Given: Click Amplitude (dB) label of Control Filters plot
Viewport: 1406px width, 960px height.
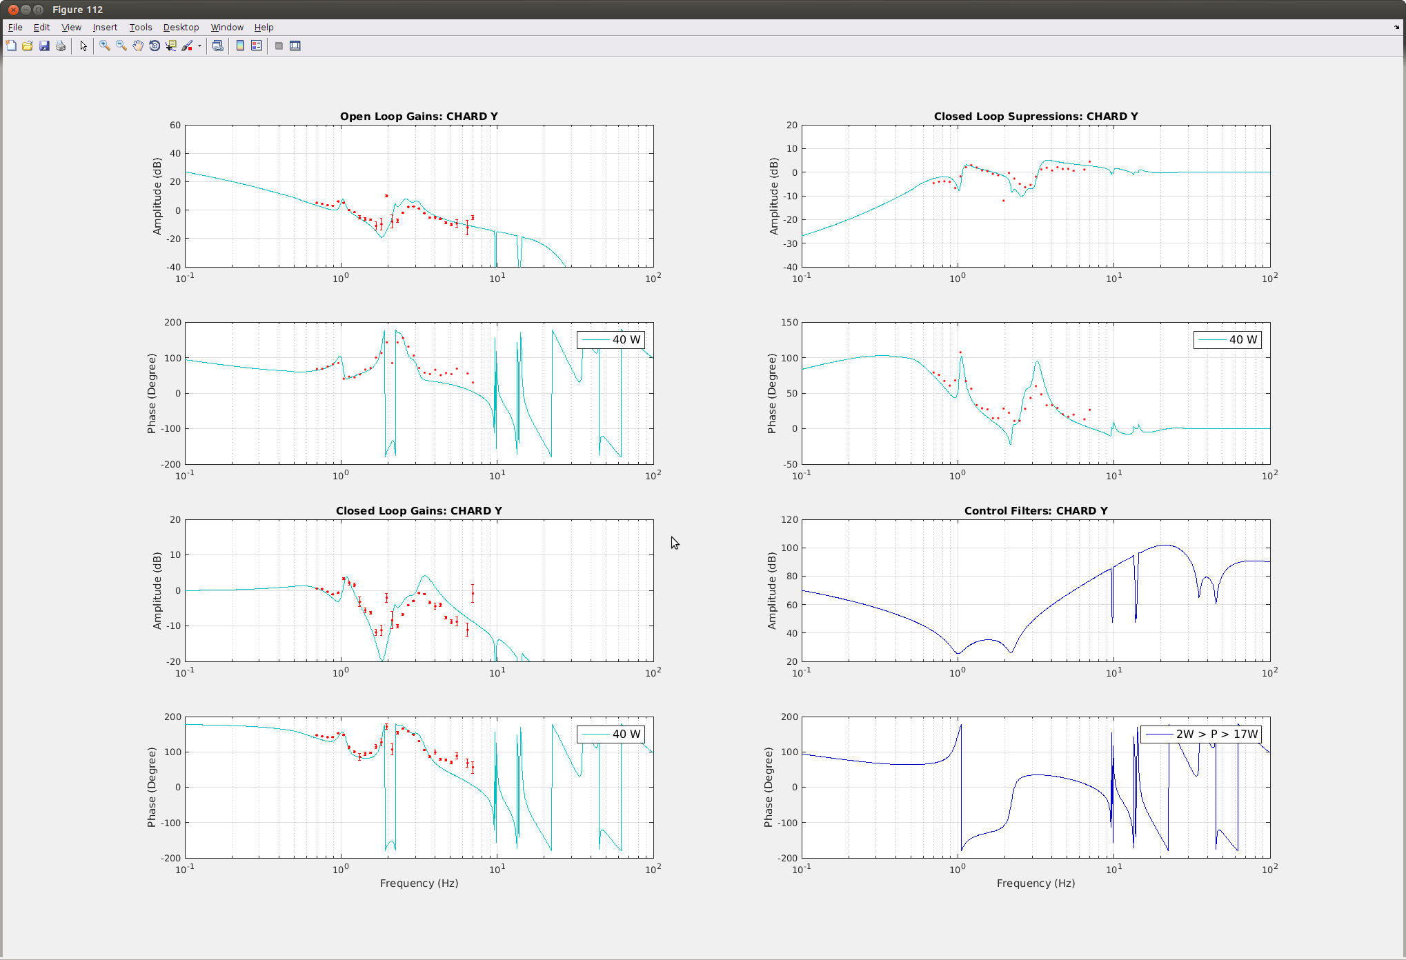Looking at the screenshot, I should pos(772,591).
